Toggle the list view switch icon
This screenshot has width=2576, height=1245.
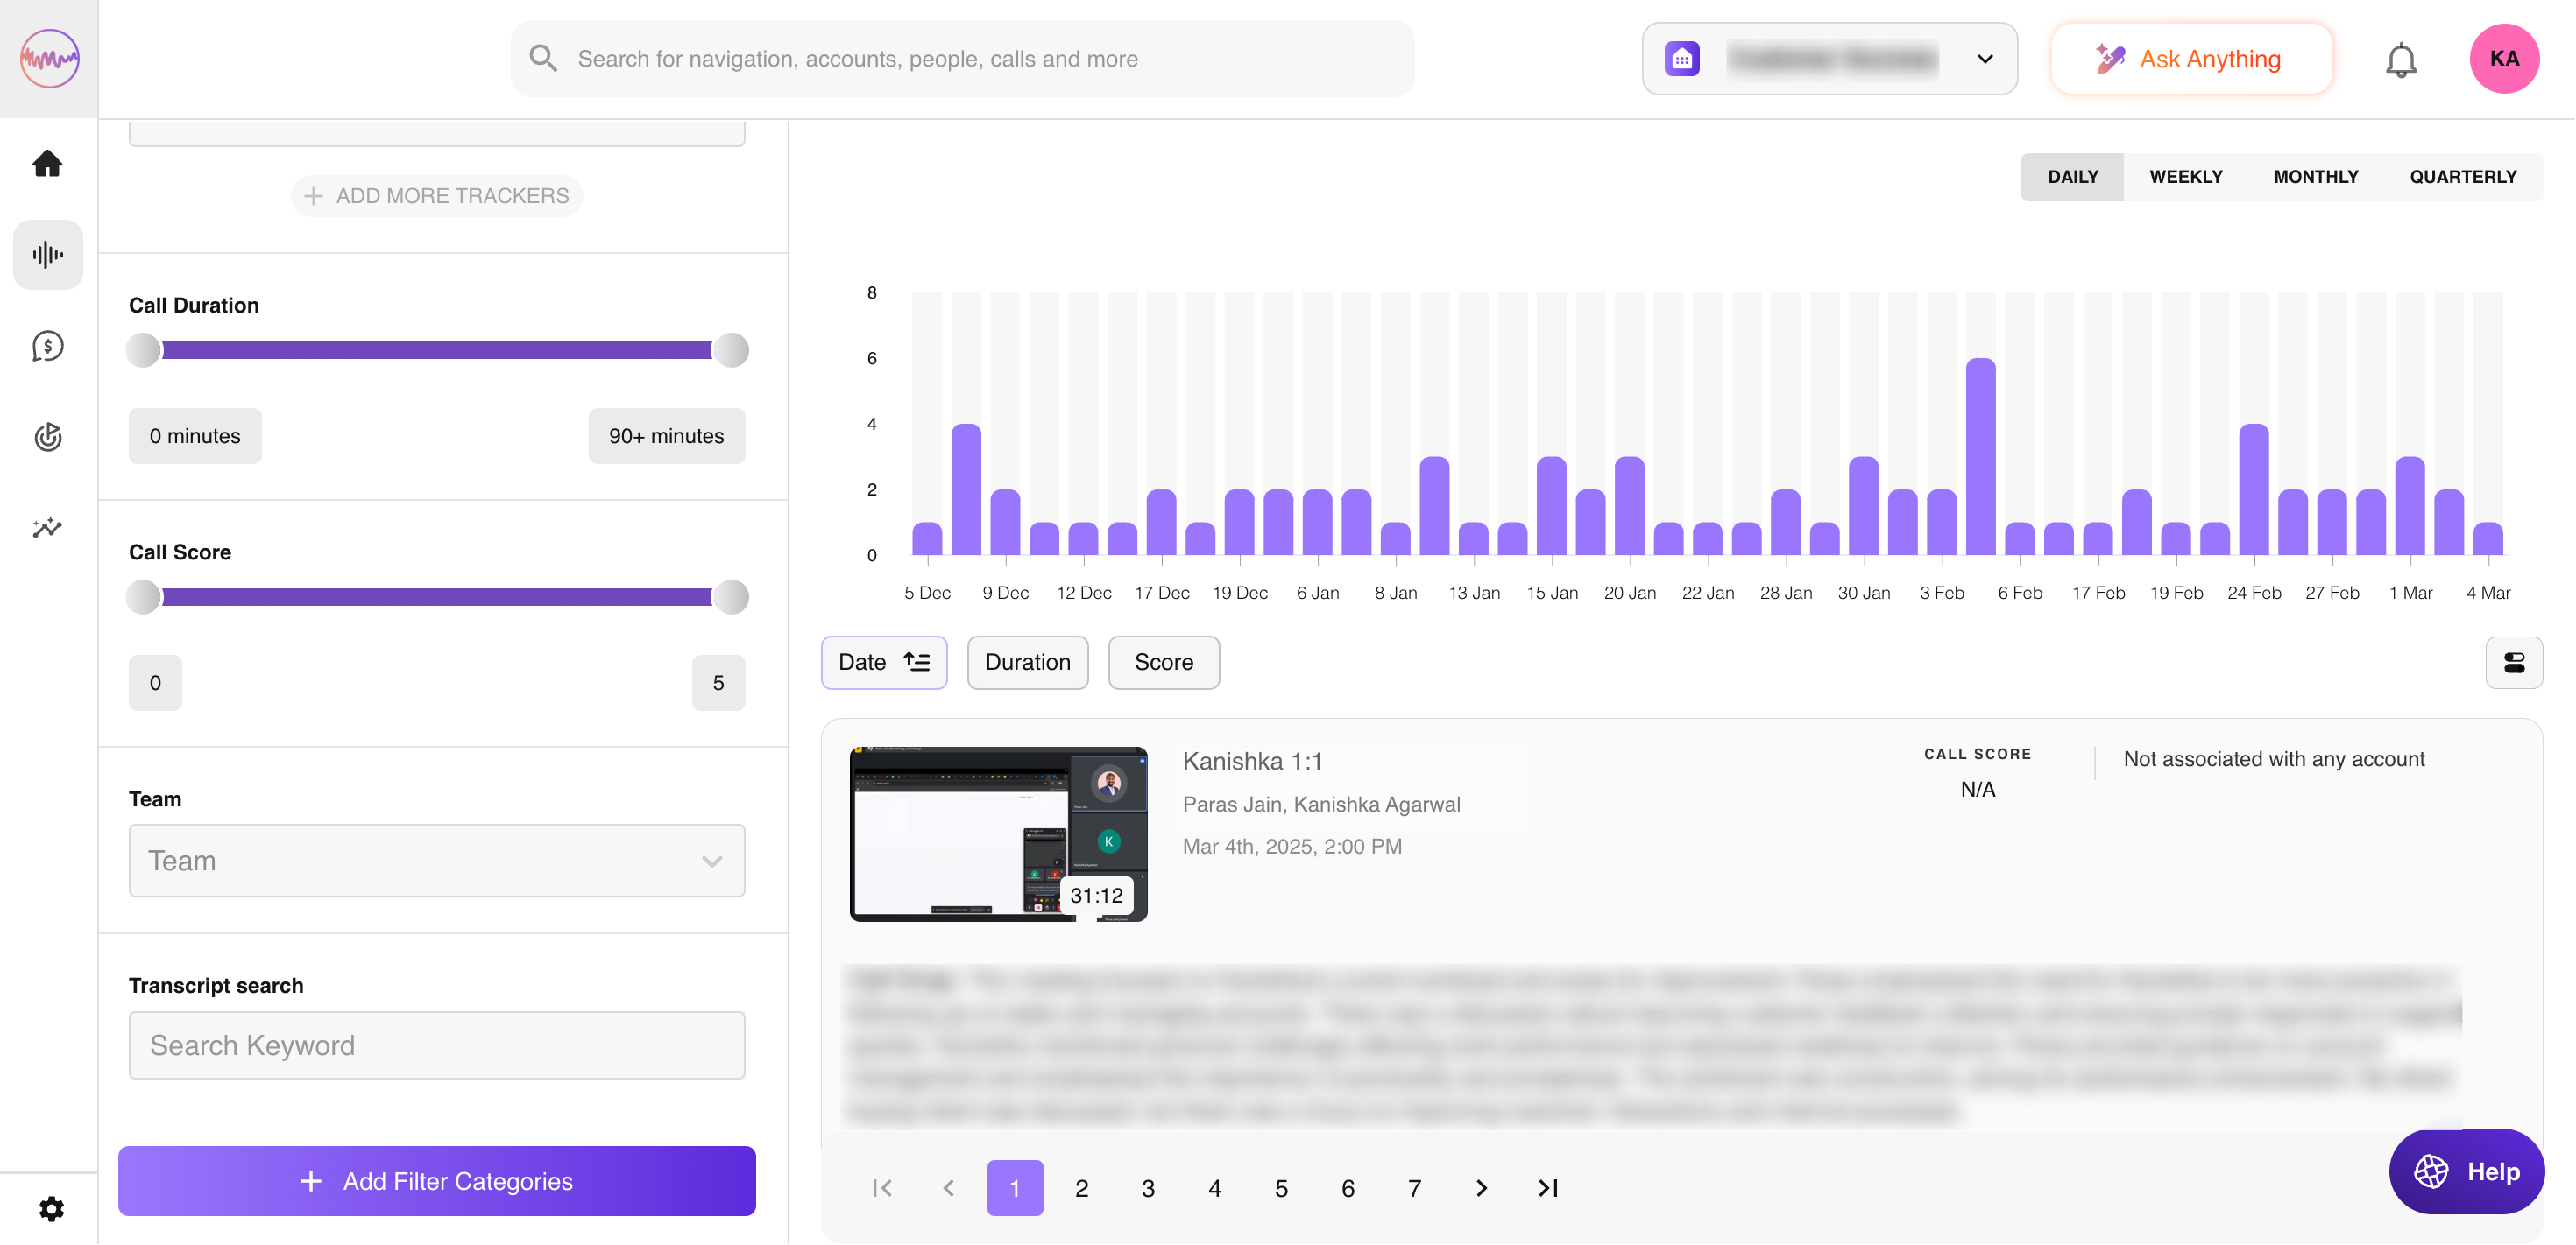2513,663
